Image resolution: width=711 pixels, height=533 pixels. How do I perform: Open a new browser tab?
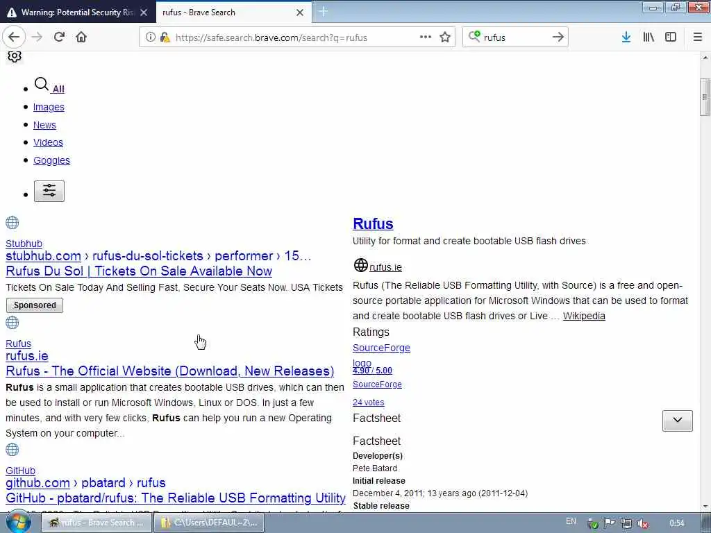pos(324,12)
